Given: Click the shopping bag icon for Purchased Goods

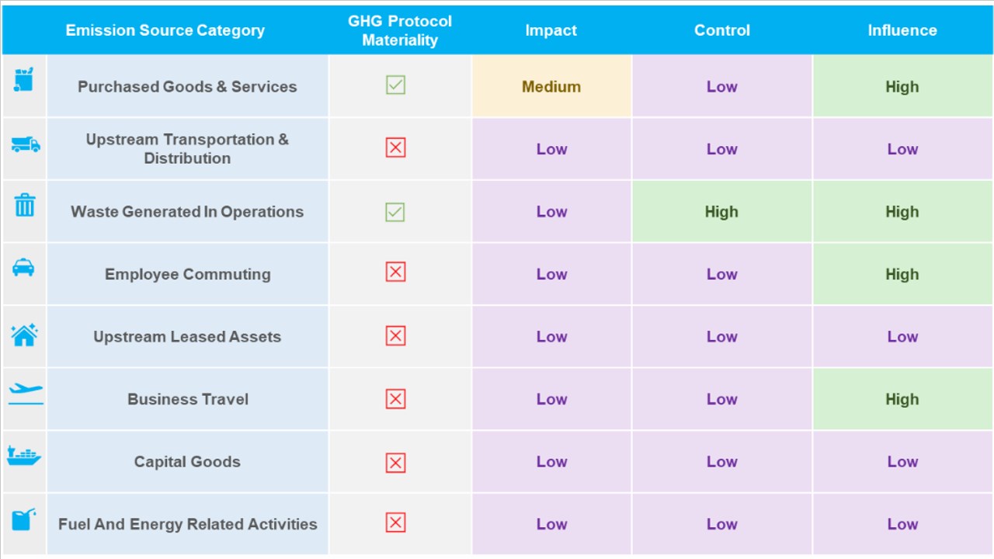Looking at the screenshot, I should point(24,80).
